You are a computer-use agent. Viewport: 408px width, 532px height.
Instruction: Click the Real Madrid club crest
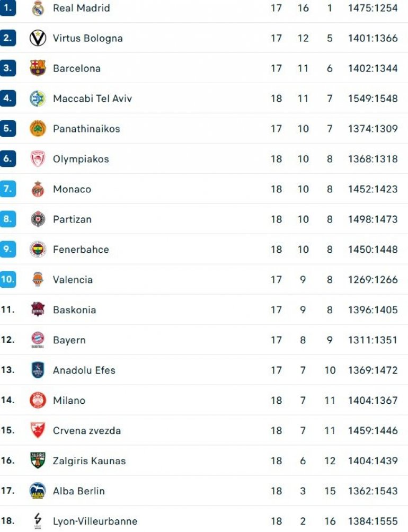pos(38,8)
